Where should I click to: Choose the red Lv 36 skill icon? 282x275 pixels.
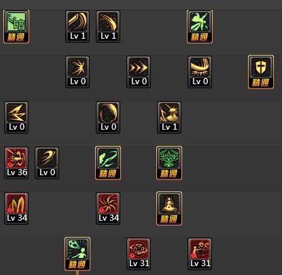(16, 163)
